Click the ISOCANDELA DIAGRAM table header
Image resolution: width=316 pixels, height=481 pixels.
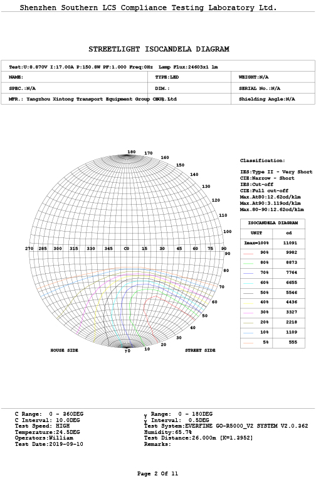(x=273, y=223)
